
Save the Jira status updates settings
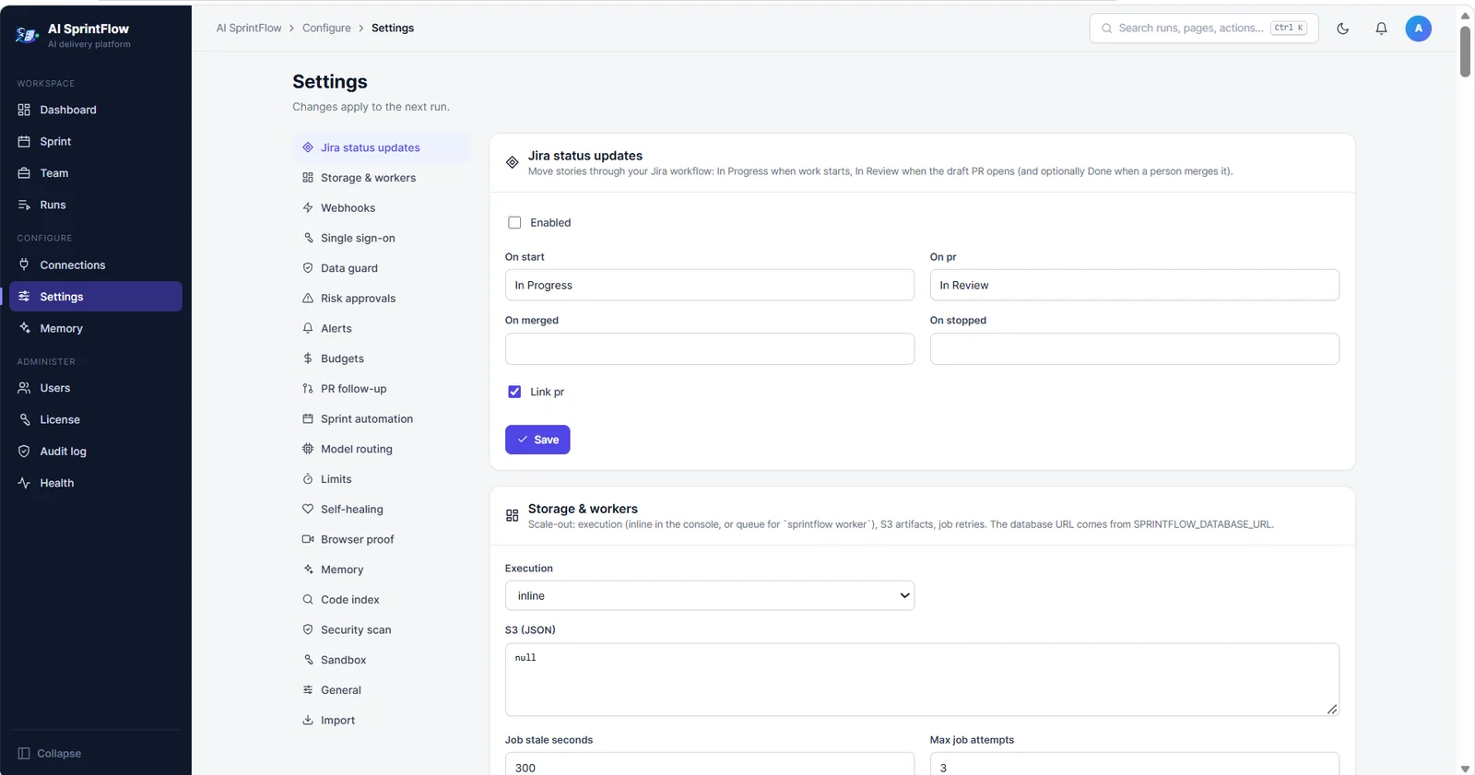point(537,440)
